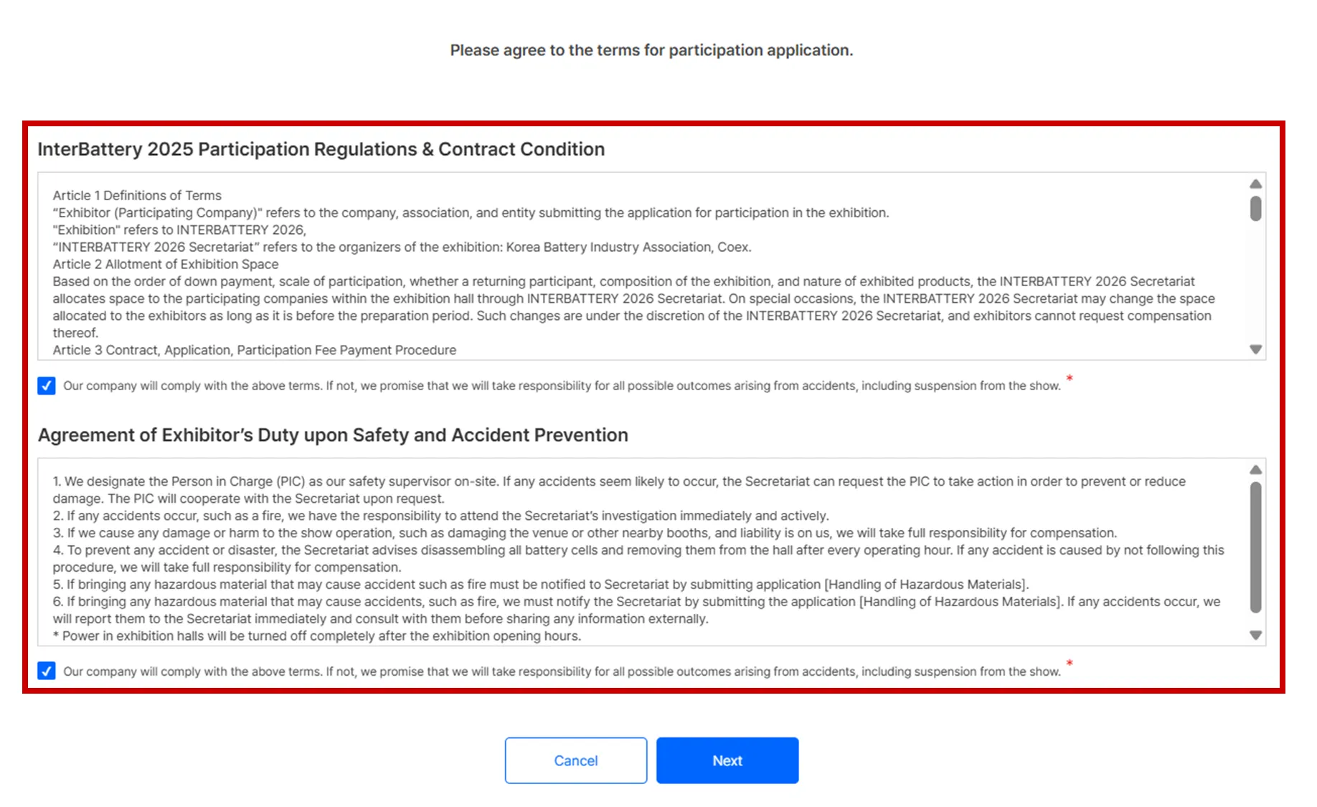This screenshot has height=807, width=1317.
Task: Untick the checkbox under the Participation Regulations terms
Action: [x=47, y=386]
